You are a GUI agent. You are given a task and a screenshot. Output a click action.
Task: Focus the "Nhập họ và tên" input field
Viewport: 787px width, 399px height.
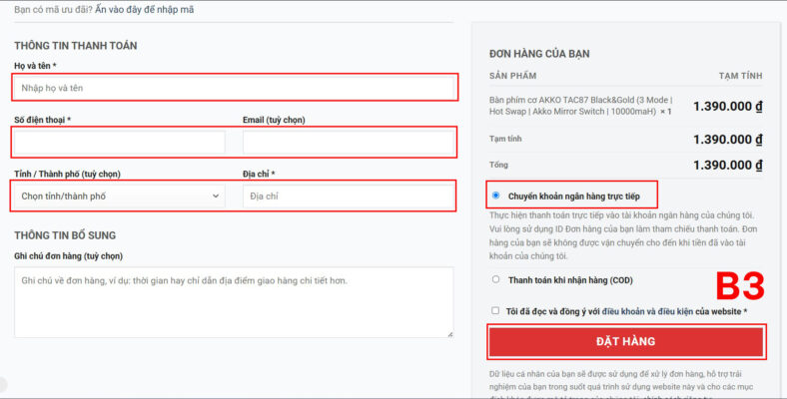click(235, 88)
